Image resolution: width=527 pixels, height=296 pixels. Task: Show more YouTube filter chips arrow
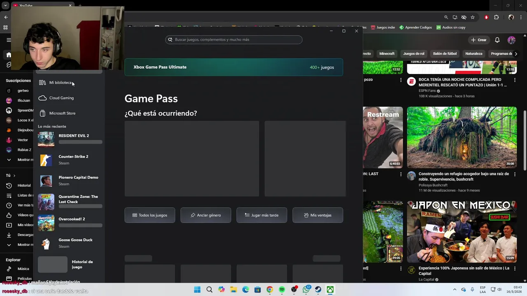[x=516, y=53]
